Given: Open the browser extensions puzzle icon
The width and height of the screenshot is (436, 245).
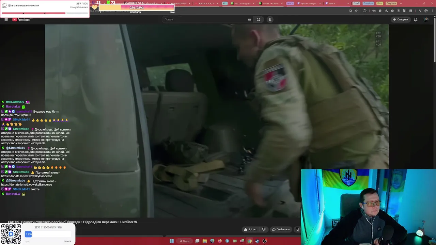Looking at the screenshot, I should 365,11.
